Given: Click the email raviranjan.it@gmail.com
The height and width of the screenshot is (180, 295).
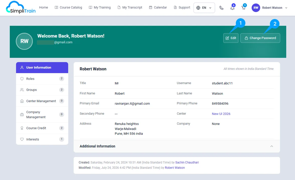Looking at the screenshot, I should coord(132,104).
